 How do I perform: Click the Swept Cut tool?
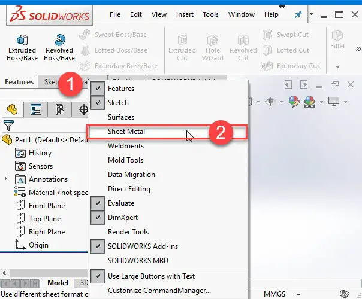[x=285, y=35]
